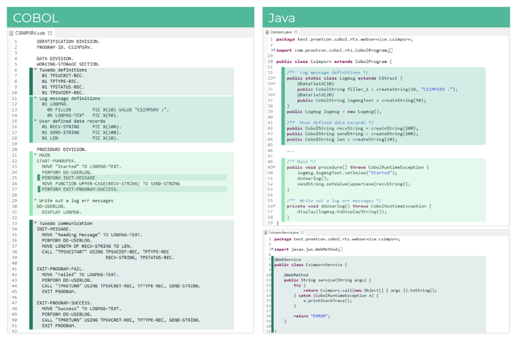Select the Csimpsrv.java tab label
518x342 pixels.
click(281, 32)
